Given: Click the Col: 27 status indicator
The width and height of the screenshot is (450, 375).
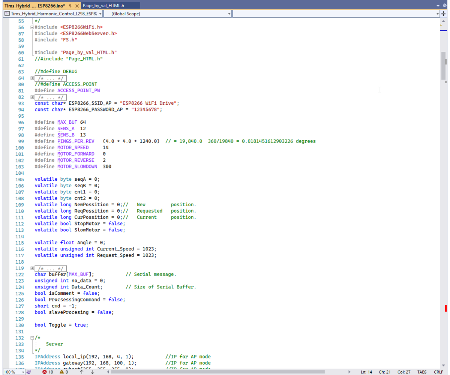Looking at the screenshot, I should point(403,372).
